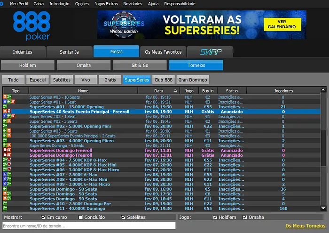Switch to the Iniciantes tab
The height and width of the screenshot is (233, 329).
pyautogui.click(x=23, y=52)
